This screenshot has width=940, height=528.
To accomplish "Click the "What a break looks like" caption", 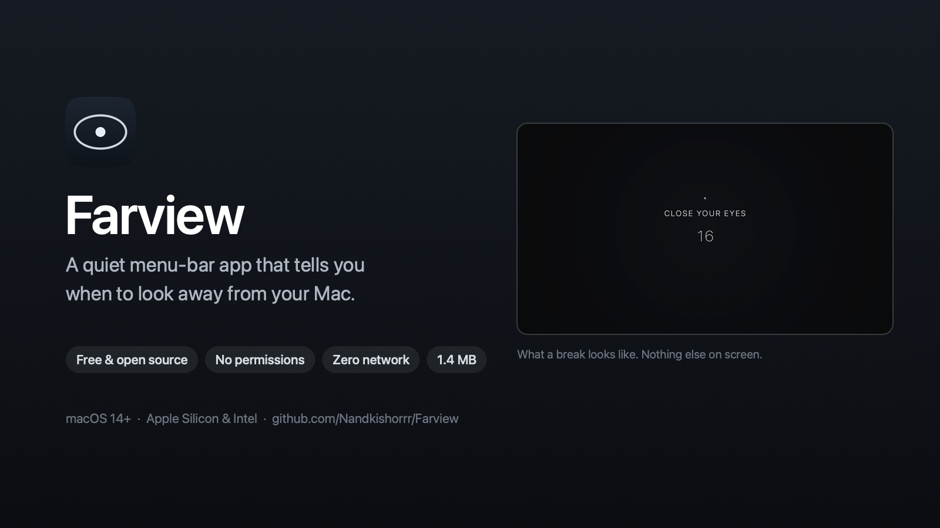I will (x=639, y=354).
